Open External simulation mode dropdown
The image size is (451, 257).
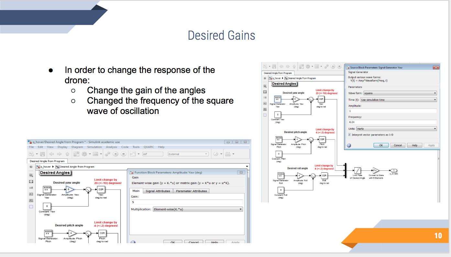(188, 154)
